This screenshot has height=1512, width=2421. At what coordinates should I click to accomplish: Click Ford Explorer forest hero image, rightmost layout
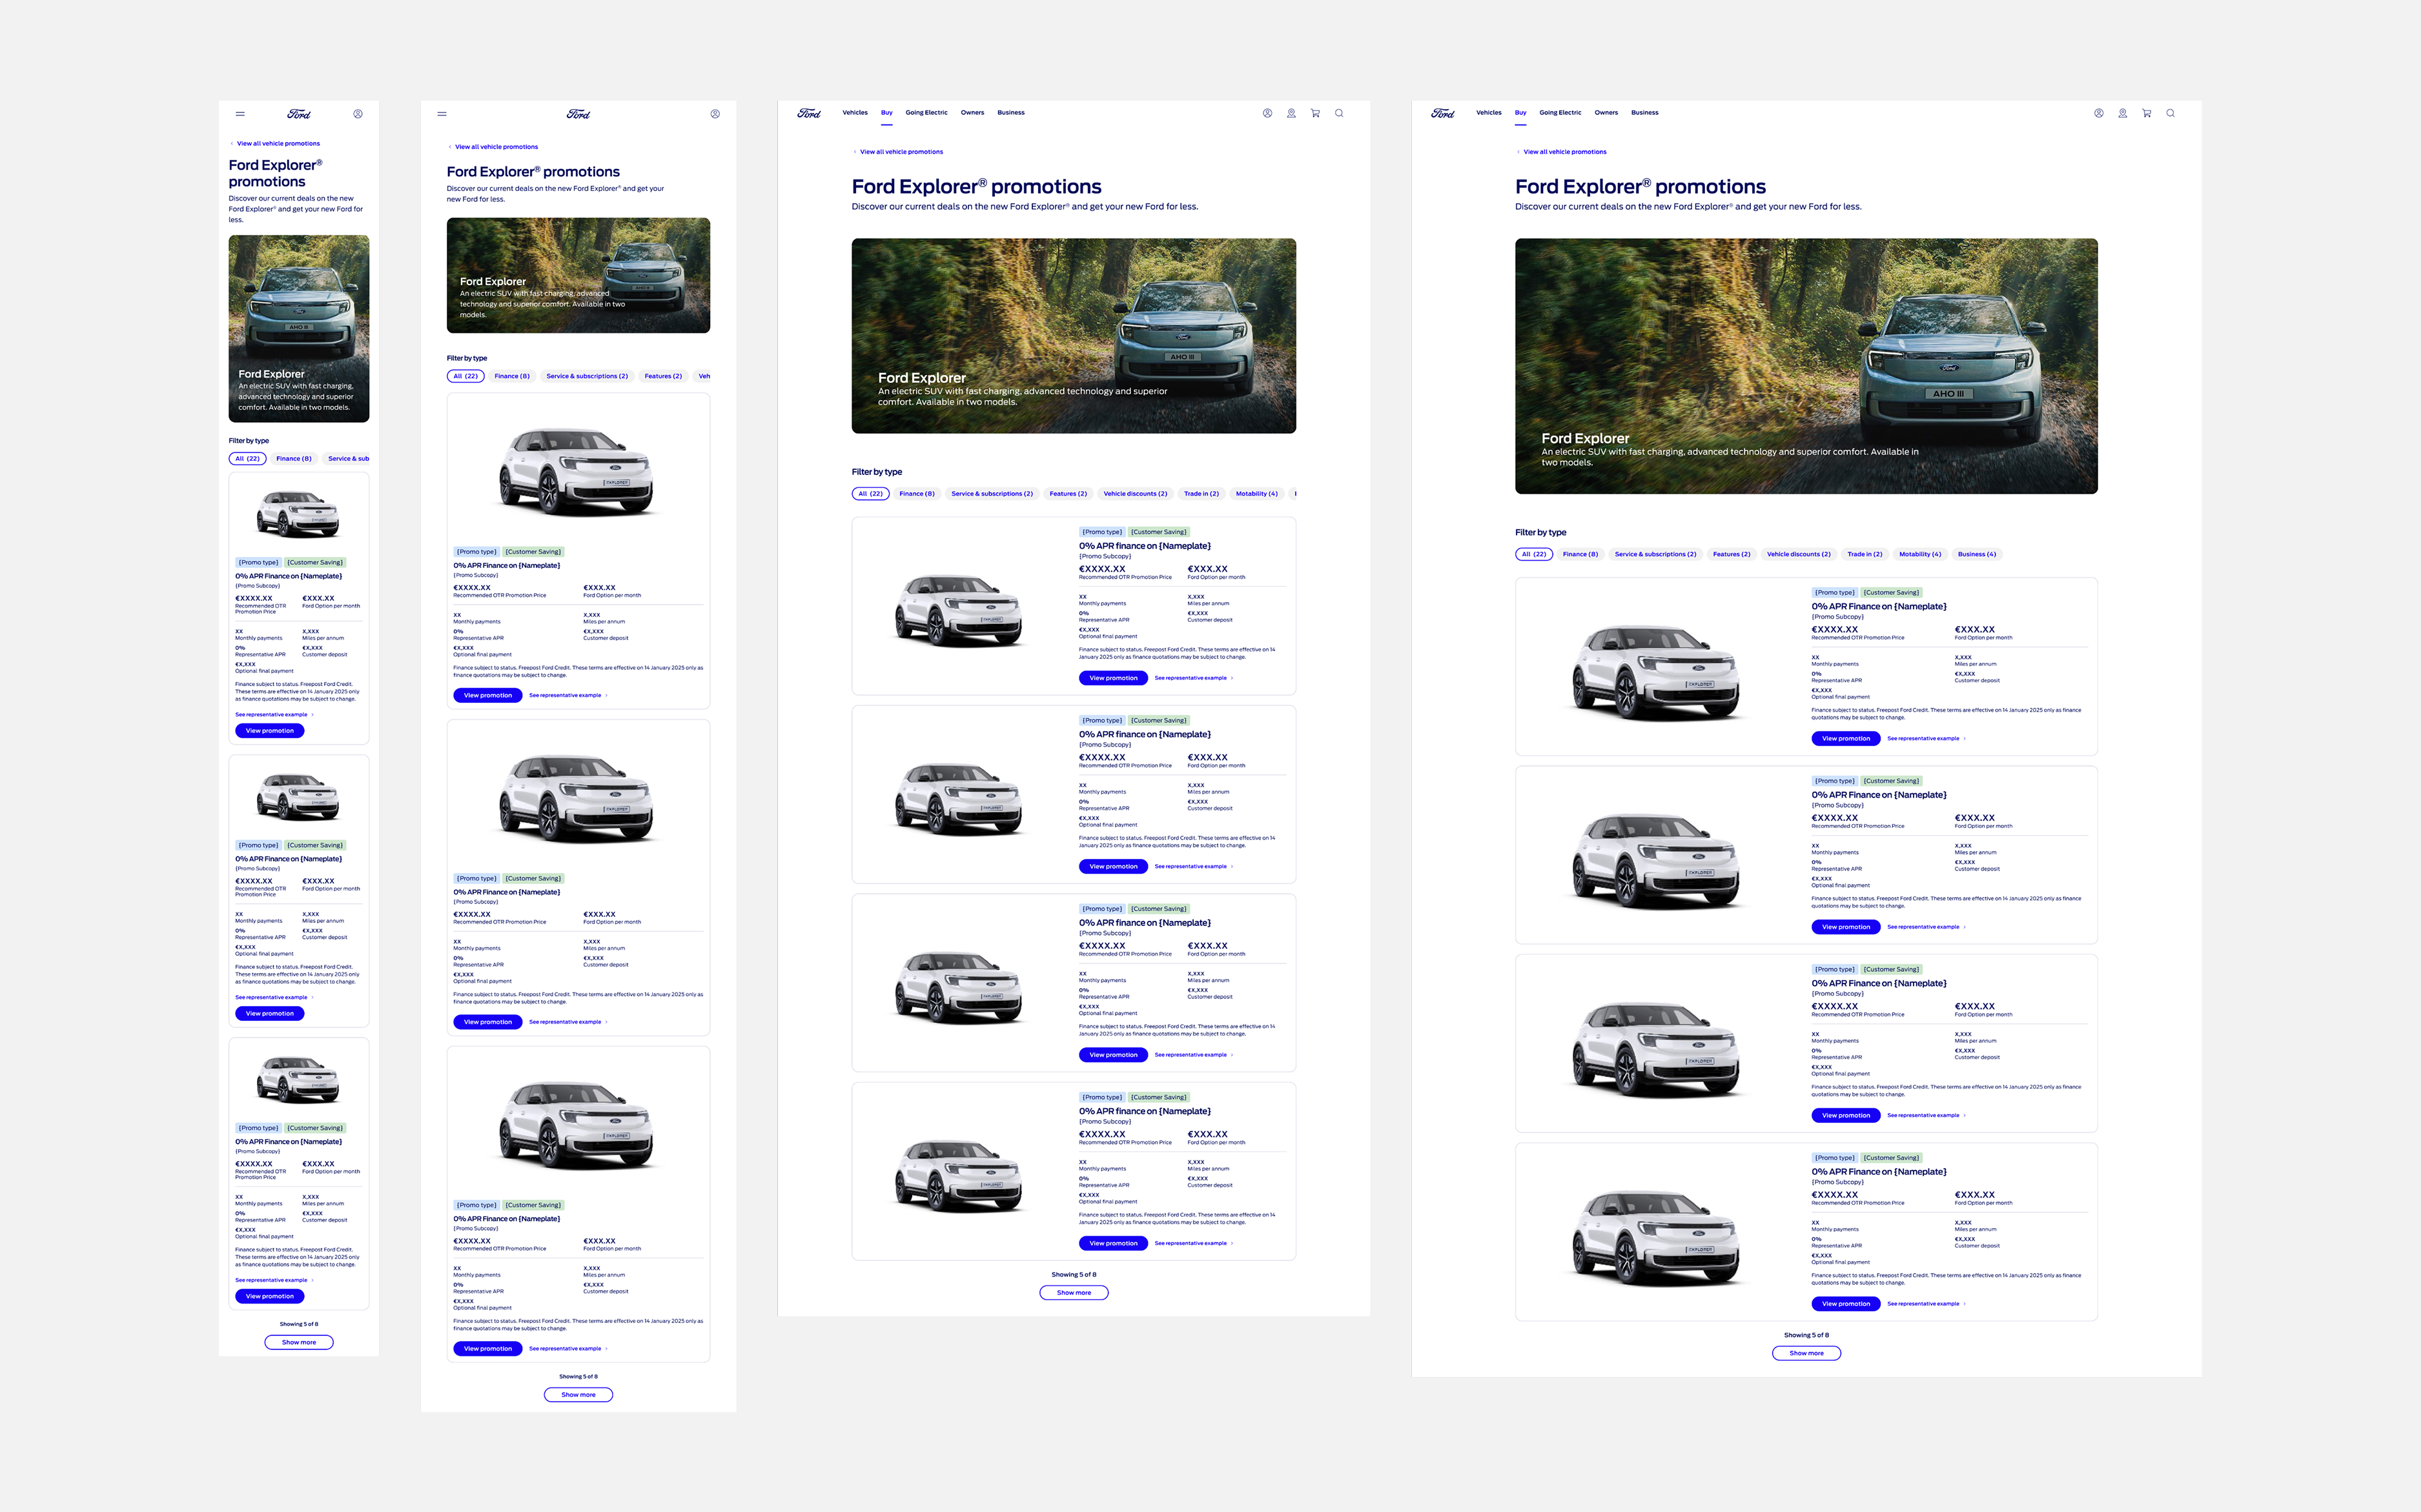[x=1806, y=365]
